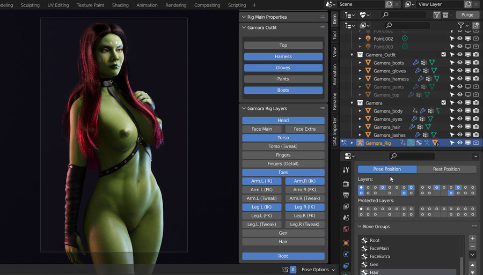This screenshot has width=483, height=275.
Task: Click new view layer icon beside View Layer
Action: 467,4
